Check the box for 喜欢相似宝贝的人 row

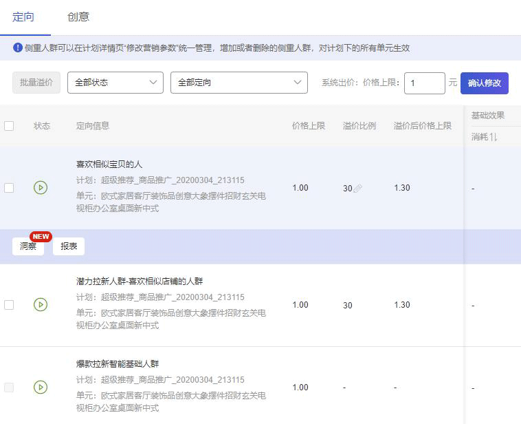pyautogui.click(x=9, y=188)
